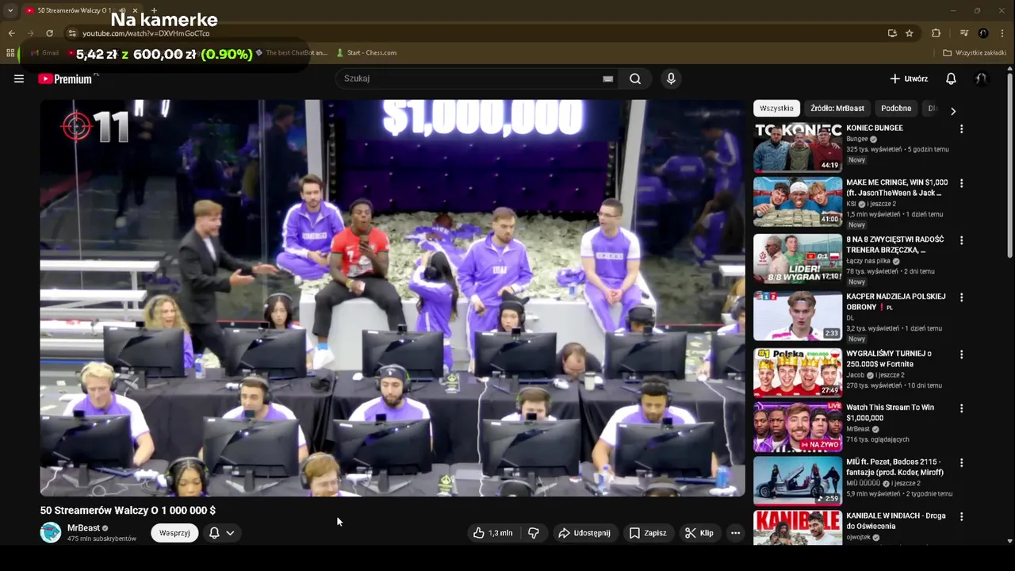Go back in browser history
This screenshot has height=571, width=1015.
tap(11, 33)
